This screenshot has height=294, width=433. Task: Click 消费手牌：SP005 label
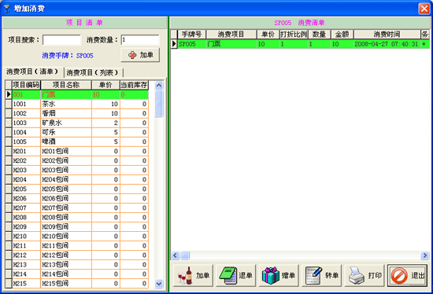(x=68, y=56)
